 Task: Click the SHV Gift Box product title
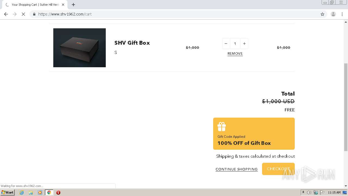tap(132, 43)
